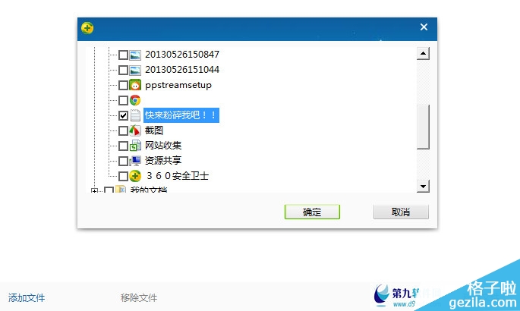Select the 20130526150847 file name
Screen dimensions: 520x311
click(182, 55)
